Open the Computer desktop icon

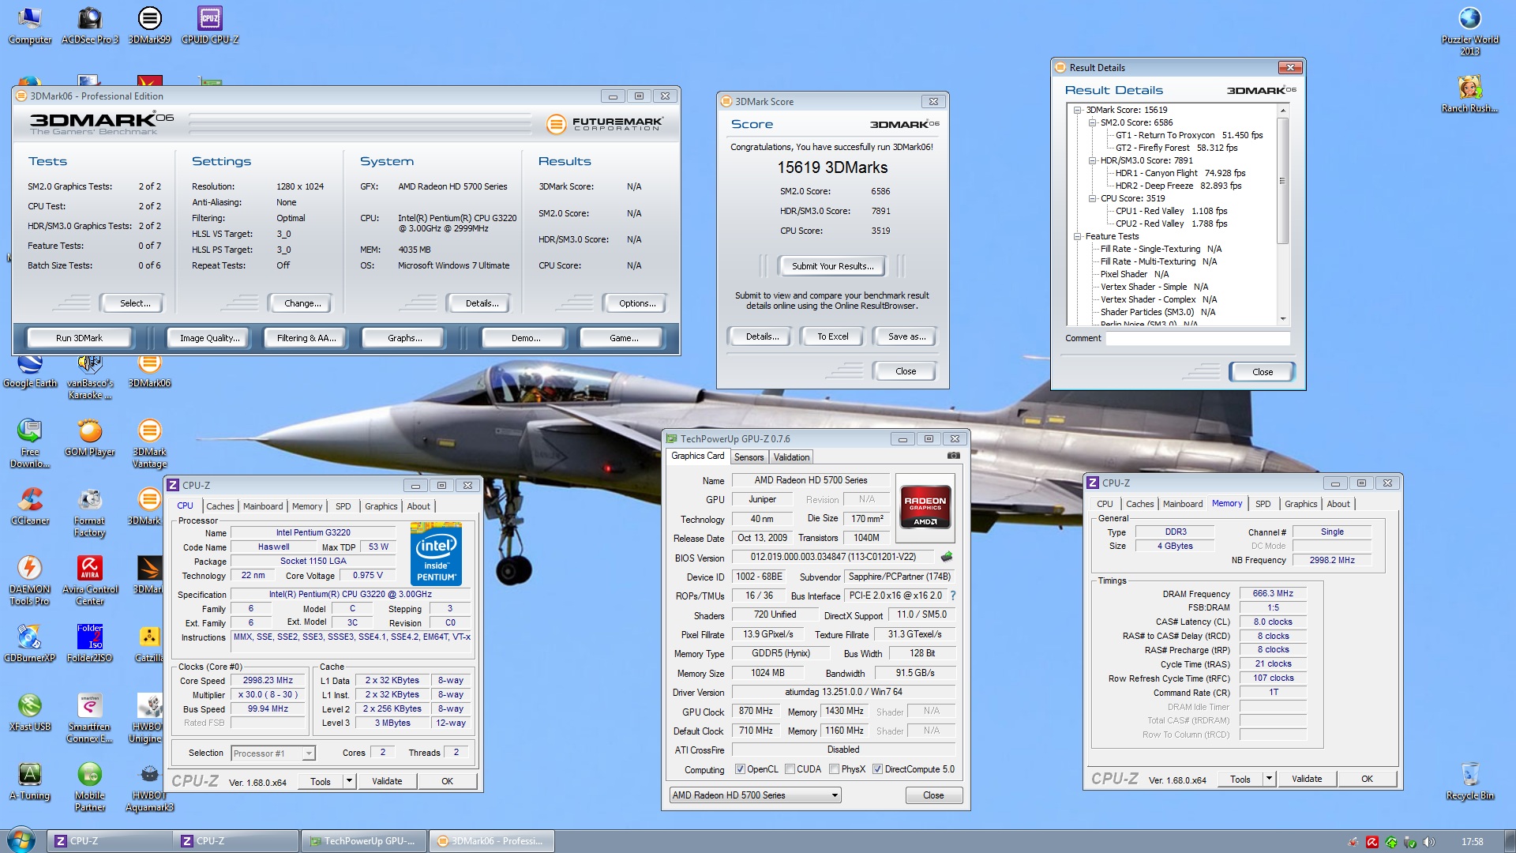(30, 25)
